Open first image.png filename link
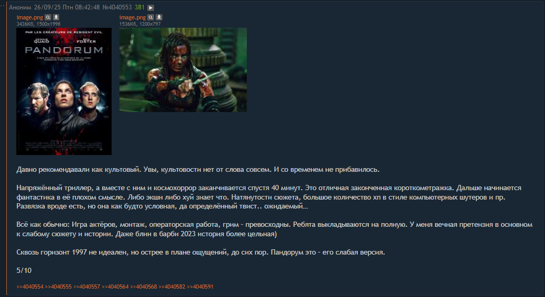 [30, 17]
